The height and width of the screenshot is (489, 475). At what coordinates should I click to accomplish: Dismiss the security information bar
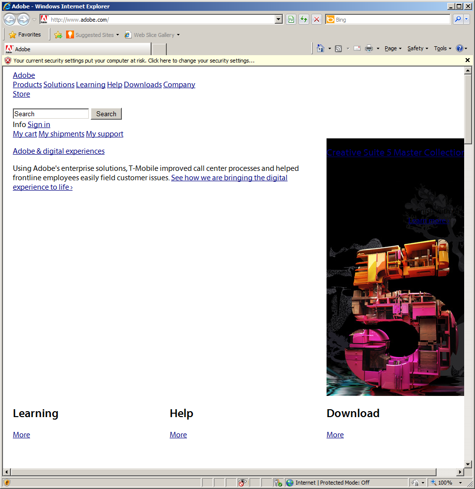coord(468,60)
